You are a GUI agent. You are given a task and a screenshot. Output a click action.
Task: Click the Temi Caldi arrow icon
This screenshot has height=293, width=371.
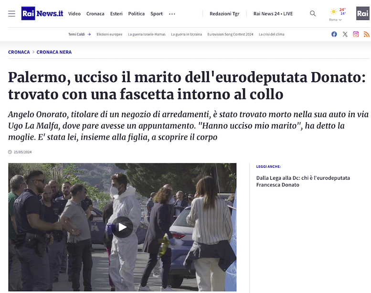(x=89, y=34)
